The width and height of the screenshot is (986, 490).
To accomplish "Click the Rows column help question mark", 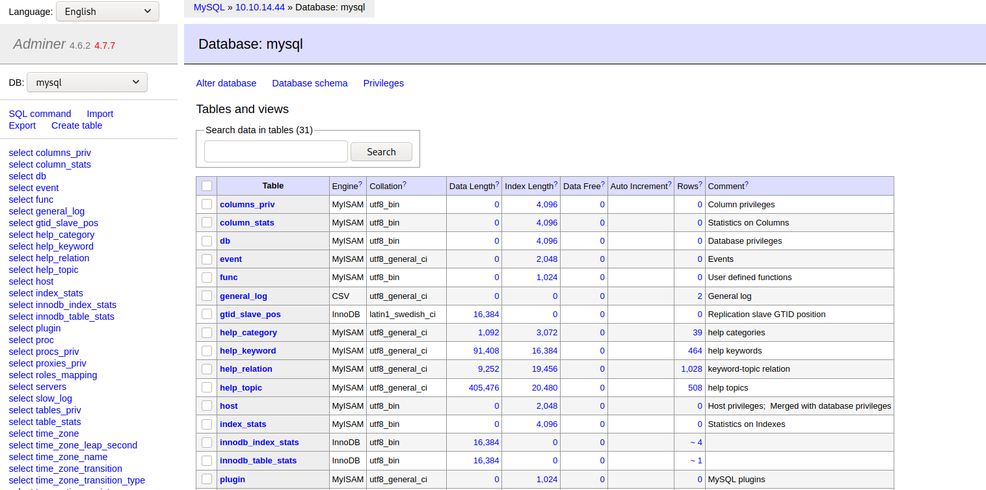I will point(700,184).
